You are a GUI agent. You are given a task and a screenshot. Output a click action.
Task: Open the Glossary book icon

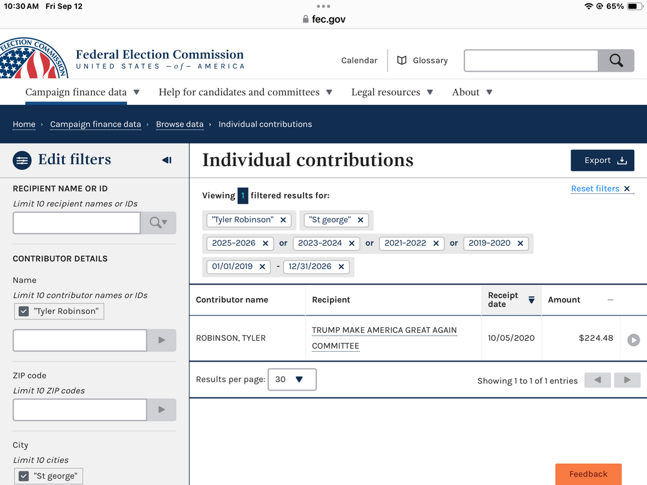(402, 60)
